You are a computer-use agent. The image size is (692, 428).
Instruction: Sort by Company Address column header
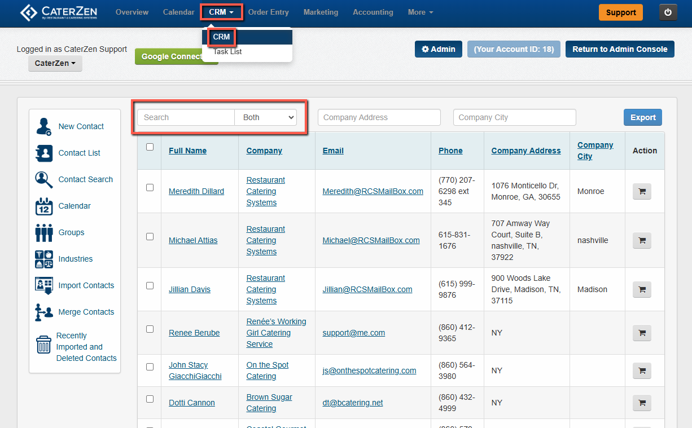pyautogui.click(x=526, y=151)
